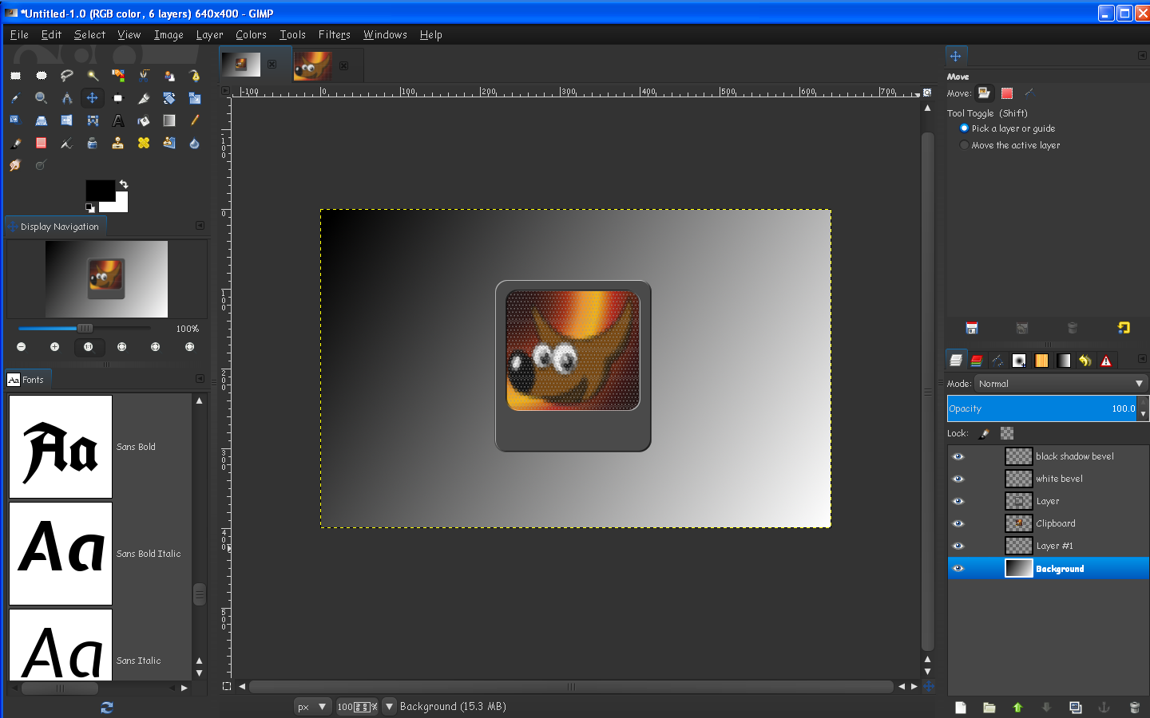Select the Shear tool
Viewport: 1150px width, 718px height.
[15, 120]
